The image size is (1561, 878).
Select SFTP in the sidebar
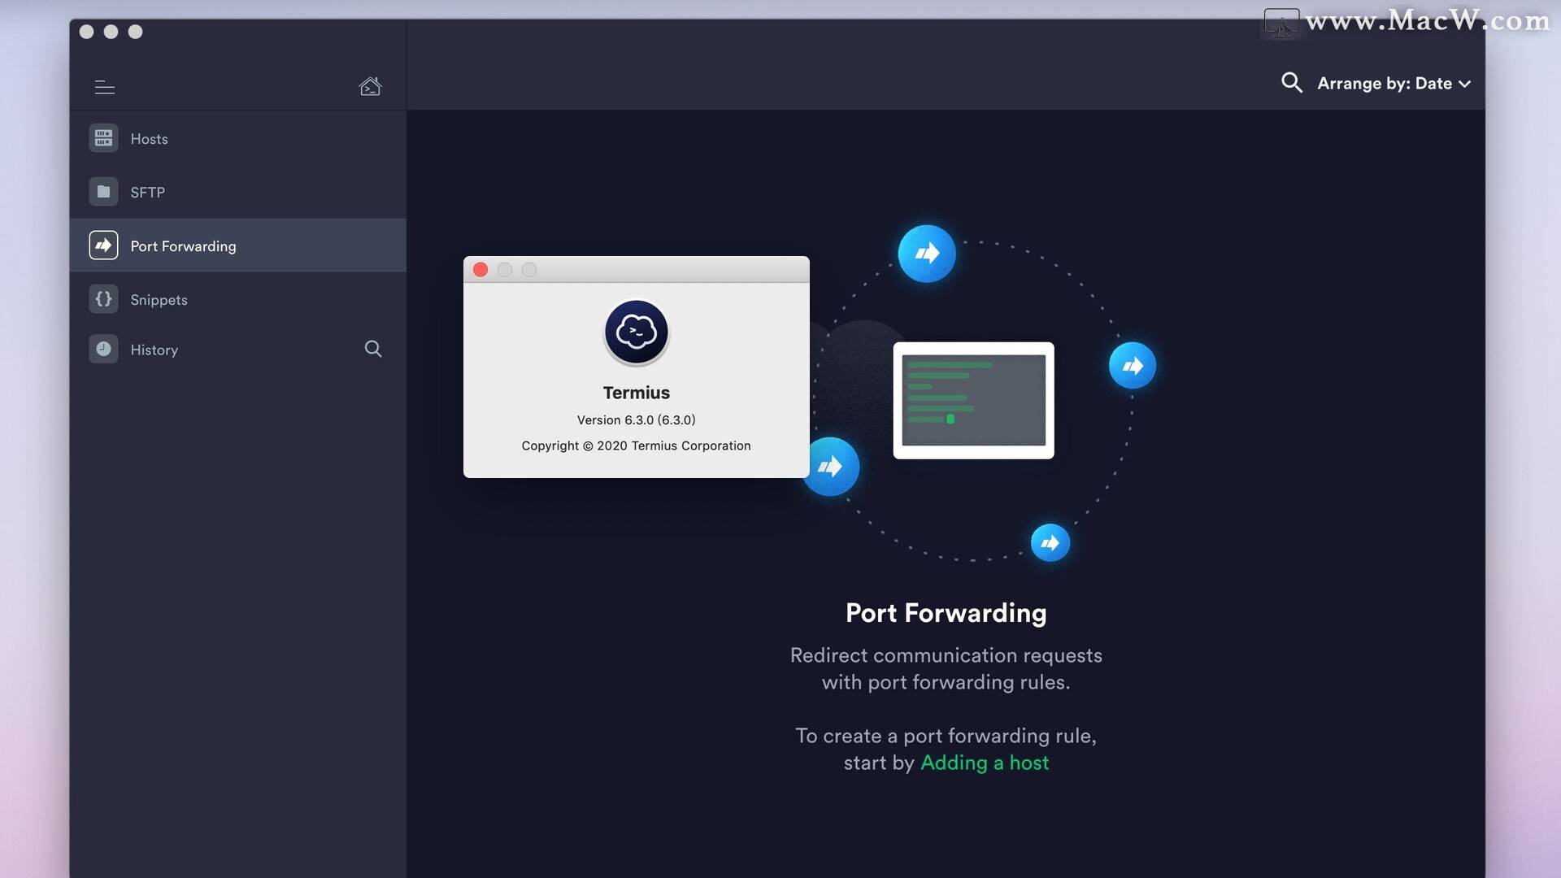point(147,193)
